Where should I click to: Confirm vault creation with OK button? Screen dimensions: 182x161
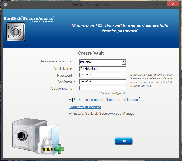124,141
